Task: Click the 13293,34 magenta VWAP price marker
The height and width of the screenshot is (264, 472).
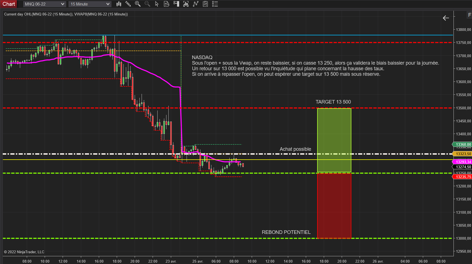Action: (462, 162)
